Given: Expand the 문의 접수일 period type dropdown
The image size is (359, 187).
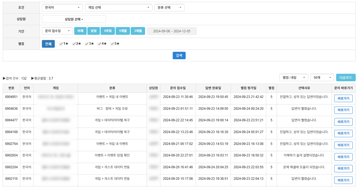Looking at the screenshot, I should tap(57, 31).
